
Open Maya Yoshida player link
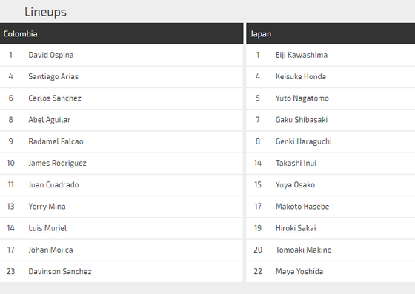[299, 272]
